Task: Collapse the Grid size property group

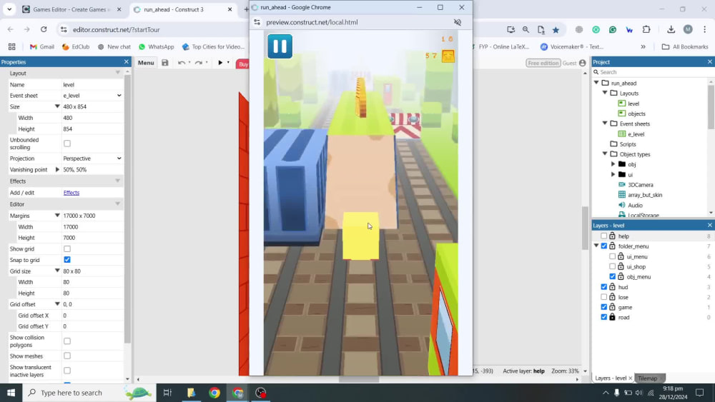Action: pyautogui.click(x=57, y=271)
